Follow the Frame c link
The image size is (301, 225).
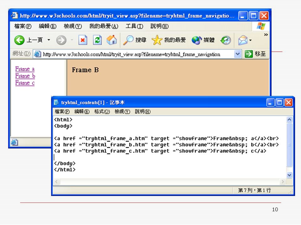point(25,83)
